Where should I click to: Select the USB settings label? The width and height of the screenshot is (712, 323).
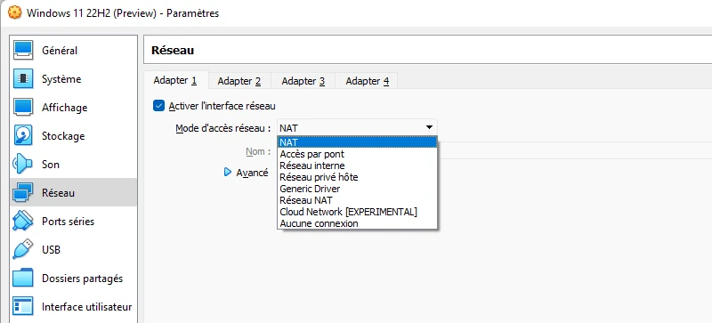[51, 250]
